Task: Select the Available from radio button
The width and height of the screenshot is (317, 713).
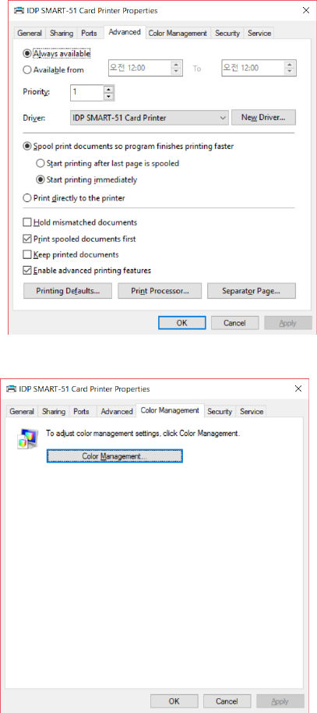Action: point(27,70)
